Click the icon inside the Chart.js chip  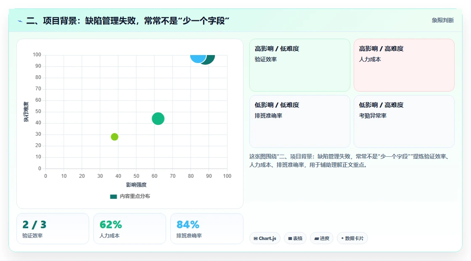[x=256, y=238]
